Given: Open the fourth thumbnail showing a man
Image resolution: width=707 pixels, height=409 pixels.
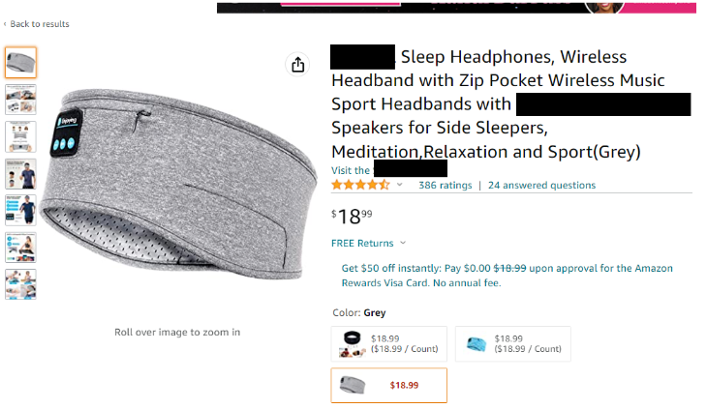Looking at the screenshot, I should pyautogui.click(x=20, y=173).
